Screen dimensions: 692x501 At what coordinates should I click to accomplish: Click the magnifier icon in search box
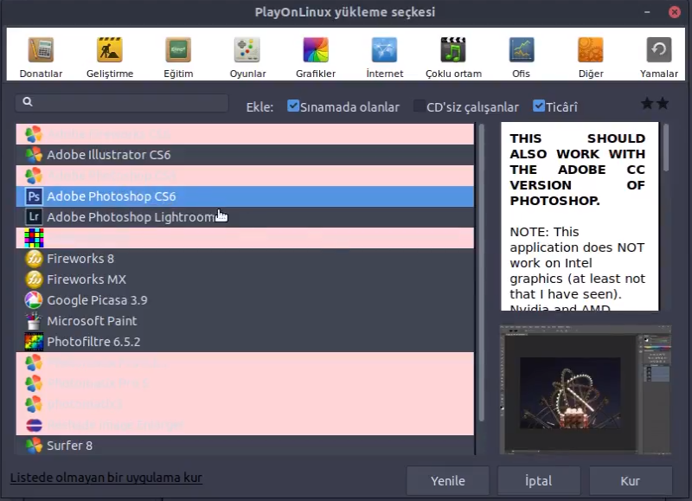pyautogui.click(x=28, y=102)
